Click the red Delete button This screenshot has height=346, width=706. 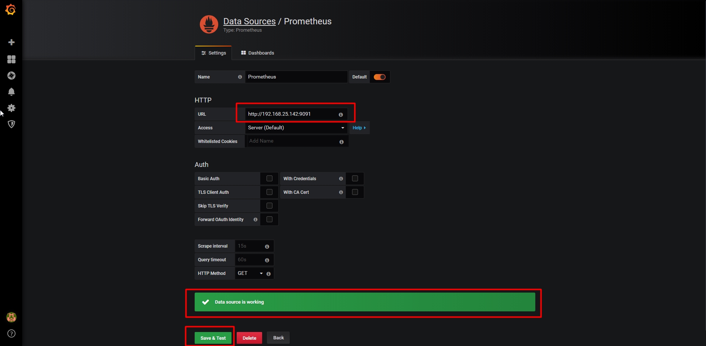click(x=250, y=338)
